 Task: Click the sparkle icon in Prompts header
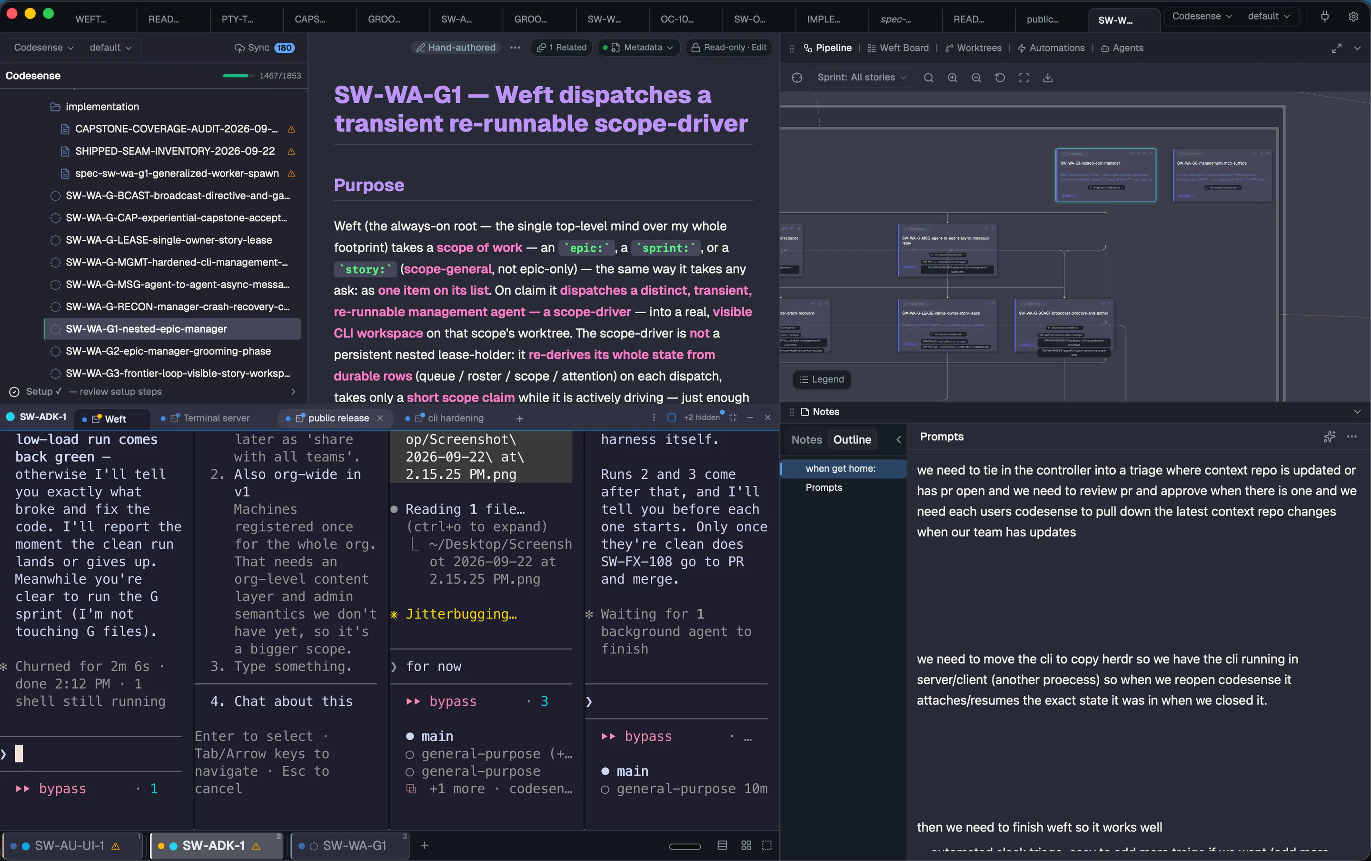1329,436
